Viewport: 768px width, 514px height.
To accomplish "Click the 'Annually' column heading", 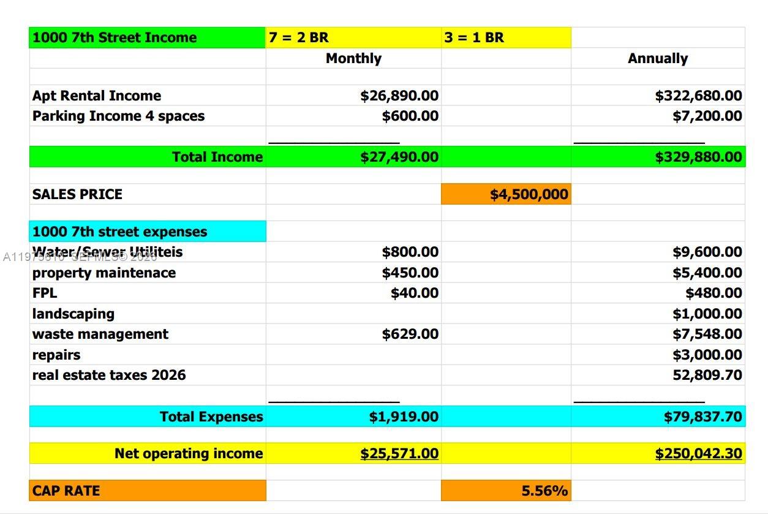I will 657,59.
